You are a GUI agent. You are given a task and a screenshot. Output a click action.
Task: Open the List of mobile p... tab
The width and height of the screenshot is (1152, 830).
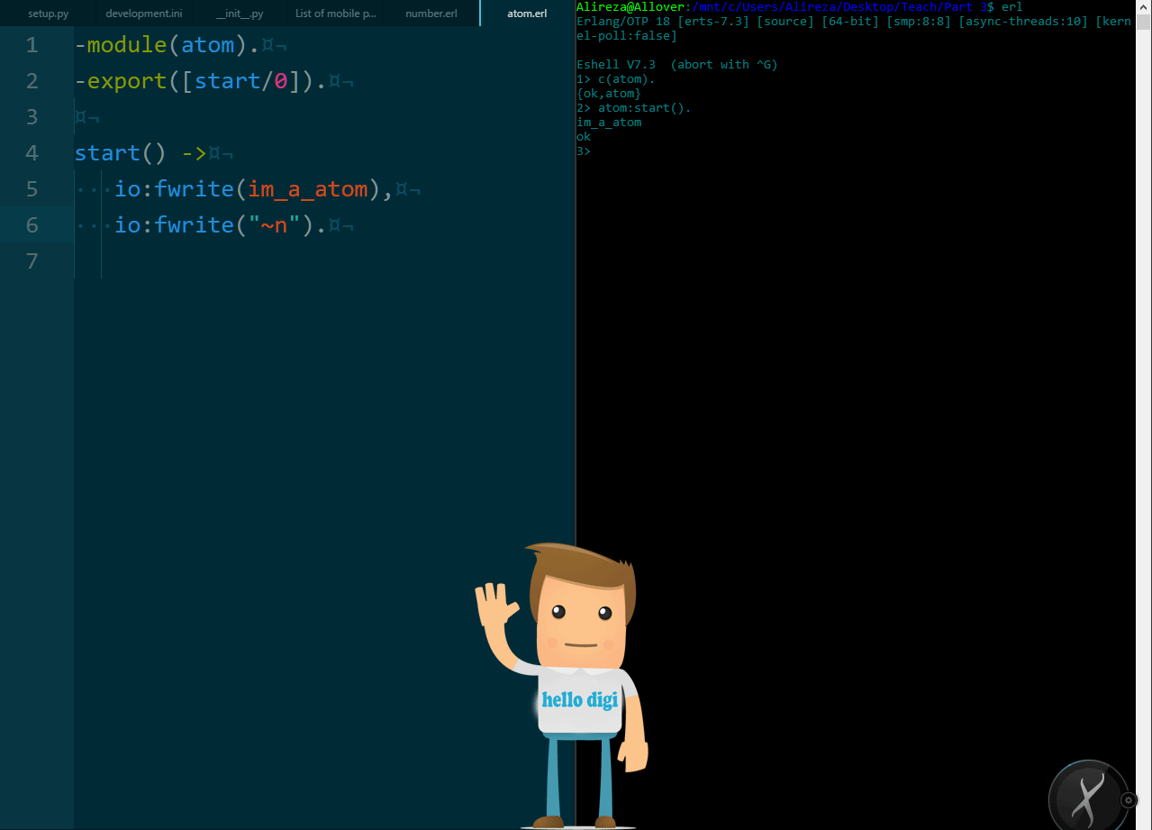336,14
